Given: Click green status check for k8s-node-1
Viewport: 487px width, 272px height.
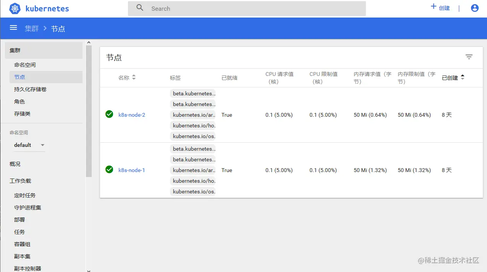Looking at the screenshot, I should tap(109, 169).
